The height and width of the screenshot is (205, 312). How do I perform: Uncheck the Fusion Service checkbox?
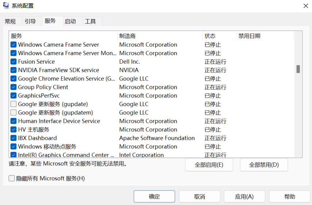point(13,62)
